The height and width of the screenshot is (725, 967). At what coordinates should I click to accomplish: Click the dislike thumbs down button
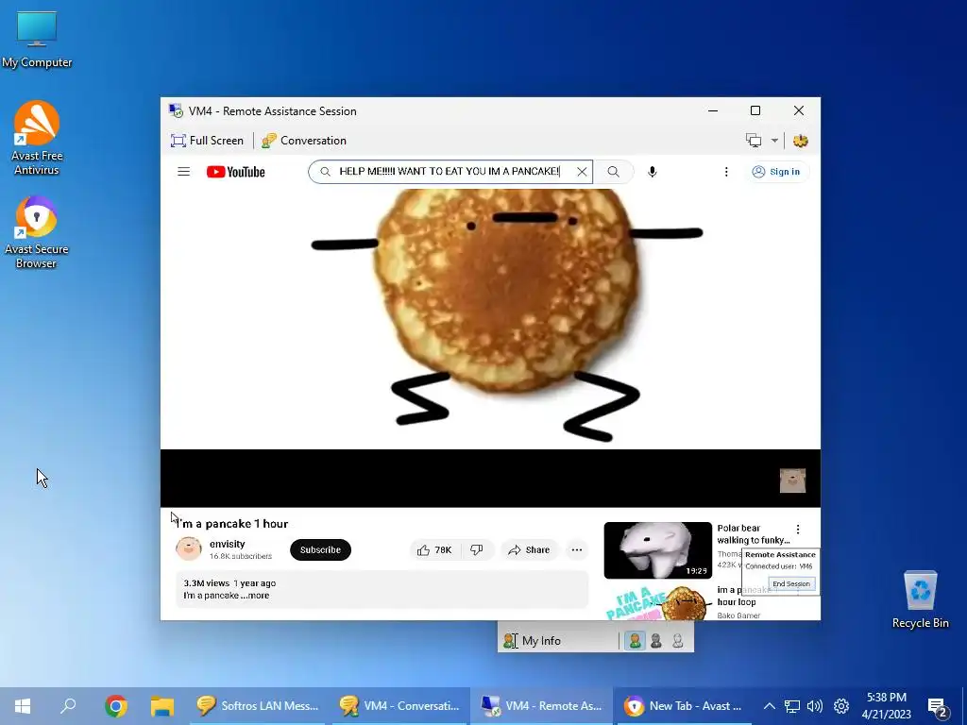(477, 550)
